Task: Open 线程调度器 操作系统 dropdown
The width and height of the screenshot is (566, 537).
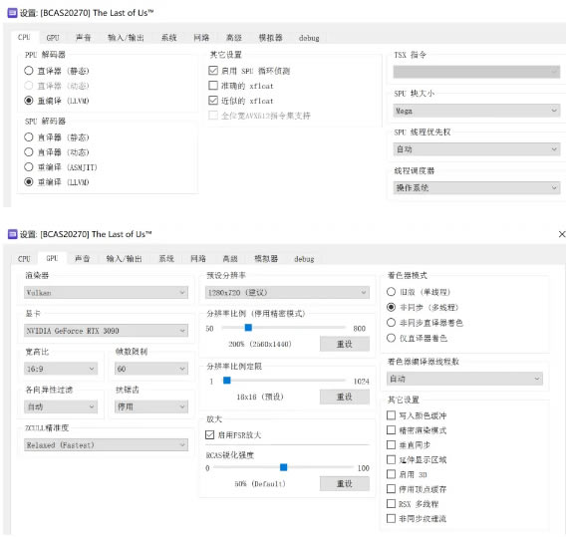Action: [x=476, y=187]
